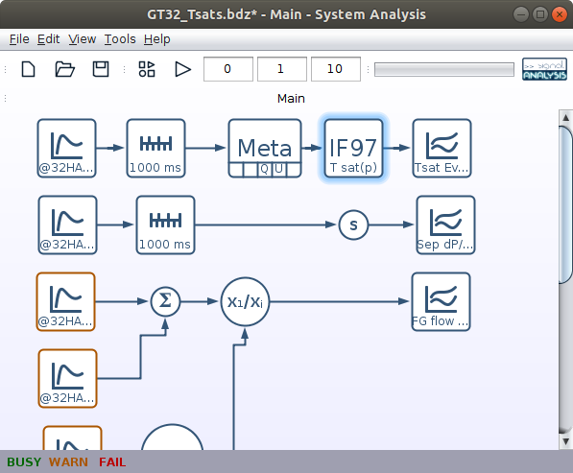The image size is (573, 473).
Task: Select the Meta block
Action: (265, 149)
